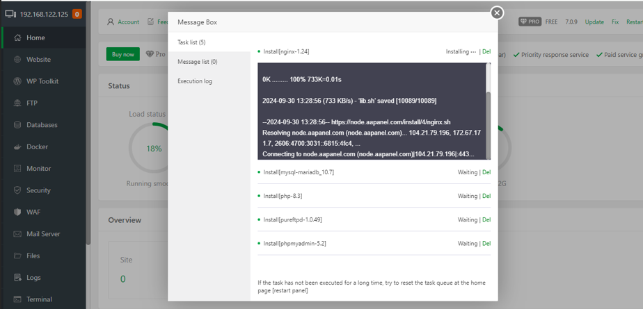Click the Mail Server envelope icon
Image resolution: width=643 pixels, height=309 pixels.
17,234
